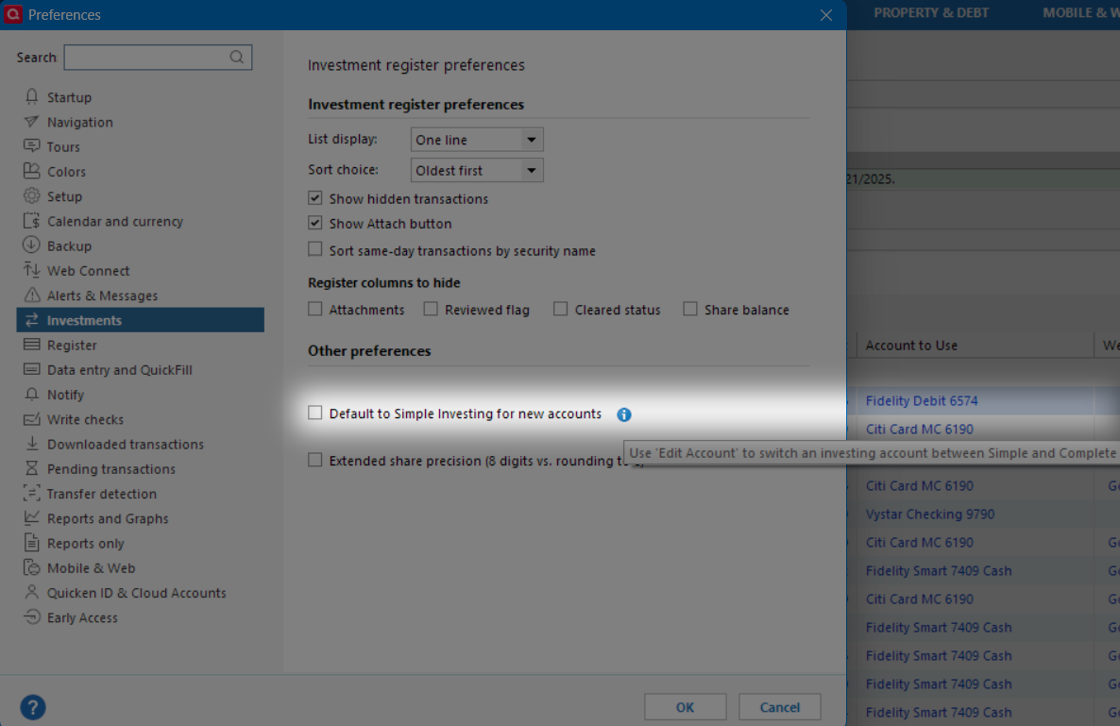
Task: Click the Investments swap-arrows icon
Action: coord(31,320)
